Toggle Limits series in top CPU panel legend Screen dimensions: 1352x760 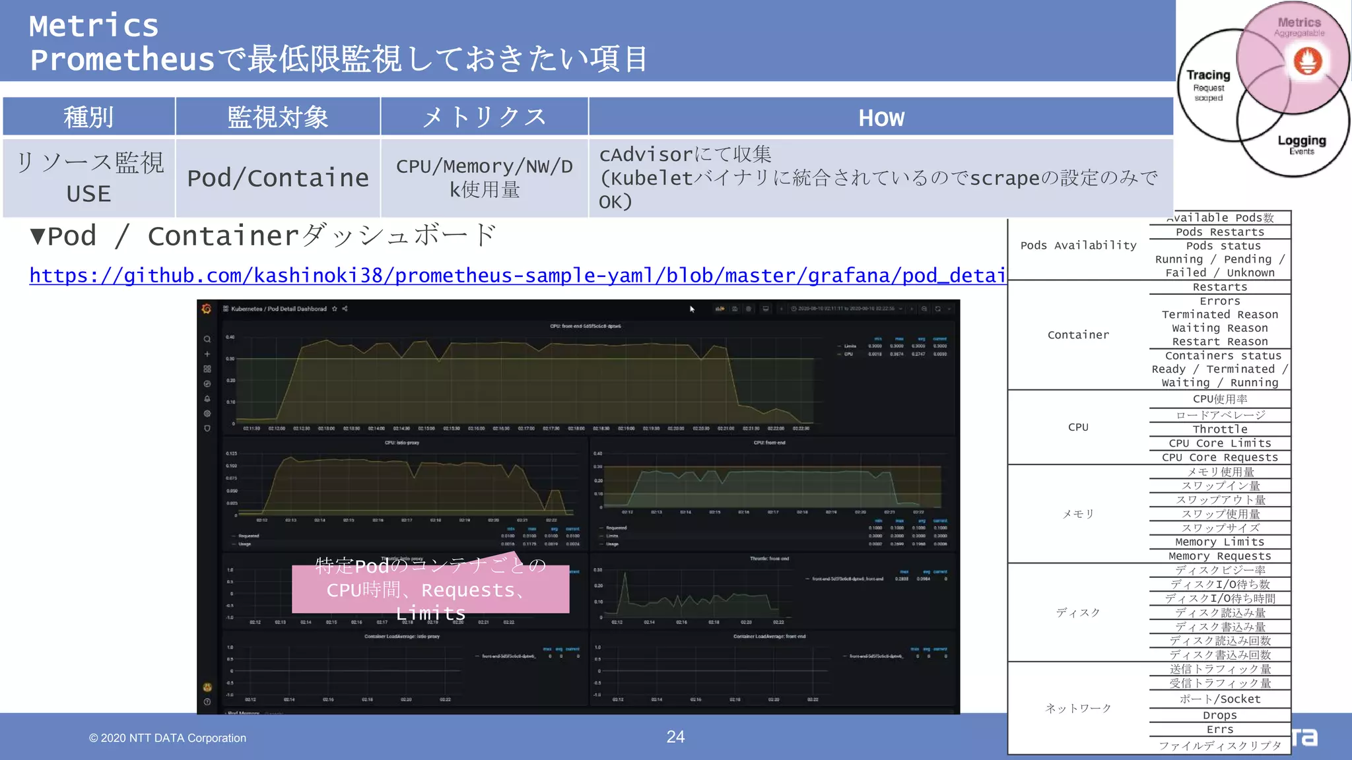point(850,346)
